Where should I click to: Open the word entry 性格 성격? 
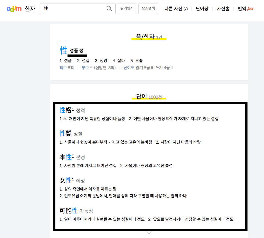[x=72, y=110]
